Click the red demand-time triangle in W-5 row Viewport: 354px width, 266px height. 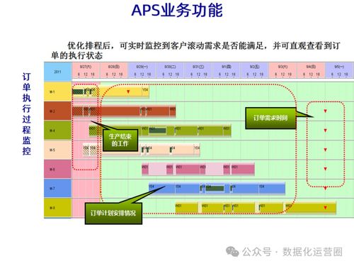[x=325, y=150]
